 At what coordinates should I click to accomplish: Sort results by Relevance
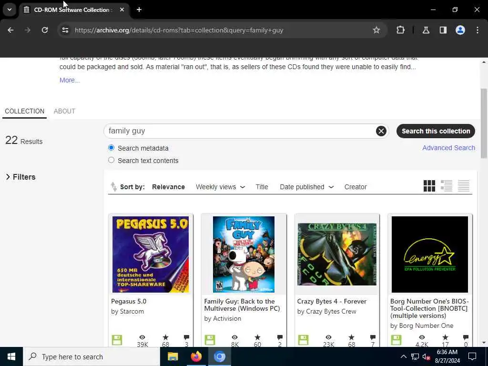tap(168, 187)
